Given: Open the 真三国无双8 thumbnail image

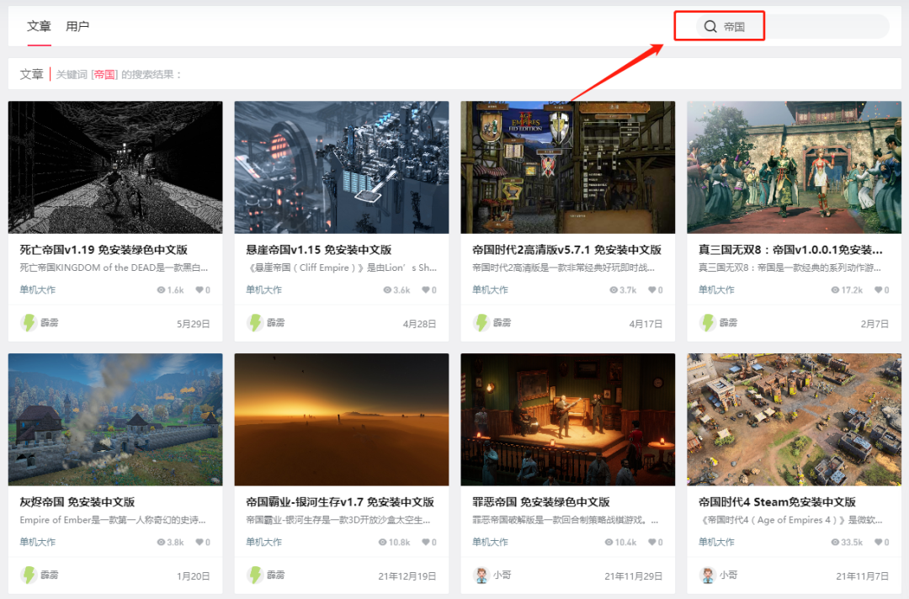Looking at the screenshot, I should click(x=795, y=167).
